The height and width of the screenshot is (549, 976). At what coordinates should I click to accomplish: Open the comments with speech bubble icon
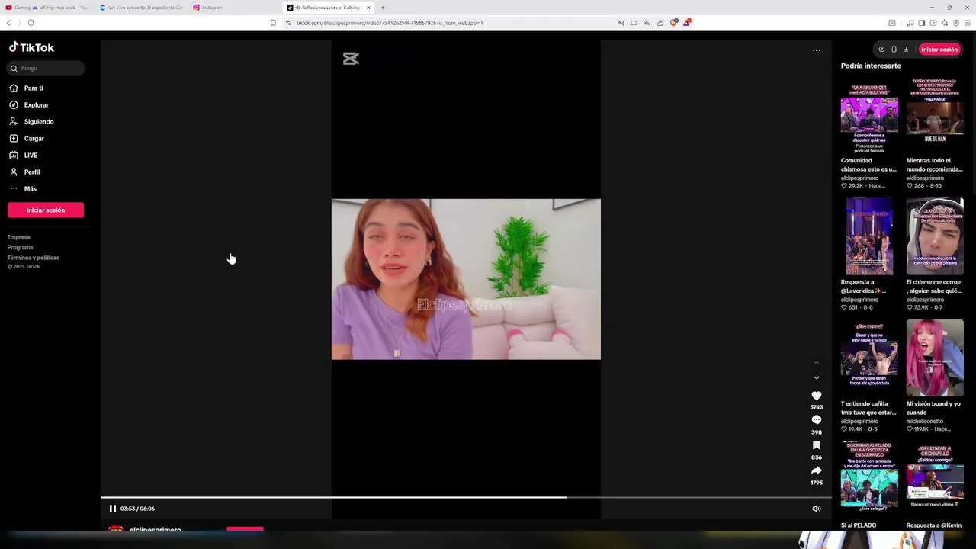click(x=817, y=420)
